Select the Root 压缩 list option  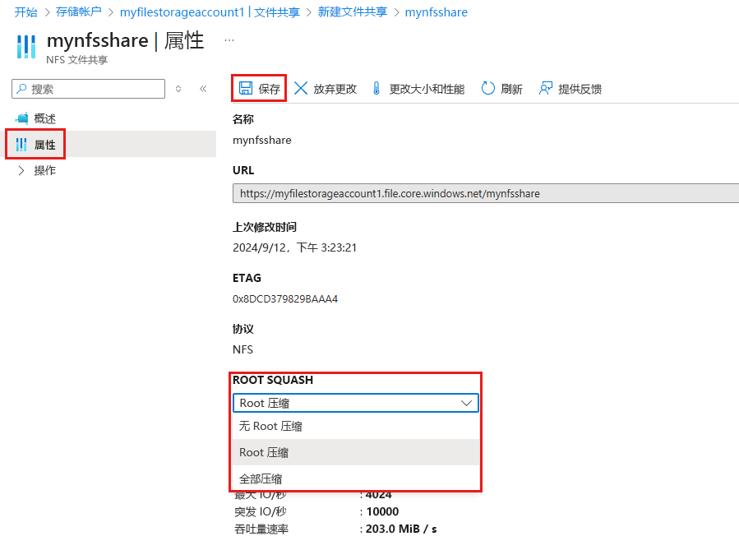356,452
